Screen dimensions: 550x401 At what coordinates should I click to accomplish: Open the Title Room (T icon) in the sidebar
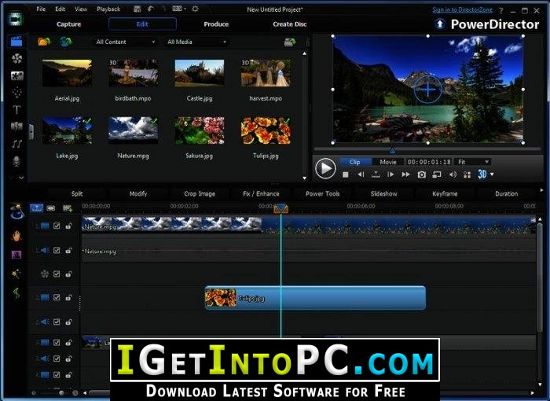pos(16,110)
